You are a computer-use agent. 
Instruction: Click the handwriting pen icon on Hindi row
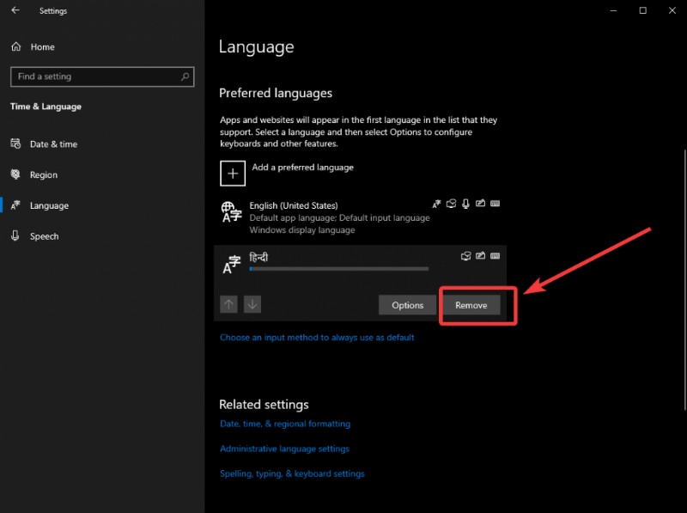point(481,255)
